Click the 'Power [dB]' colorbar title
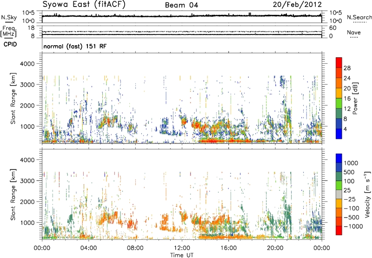The height and width of the screenshot is (258, 372). tap(355, 98)
